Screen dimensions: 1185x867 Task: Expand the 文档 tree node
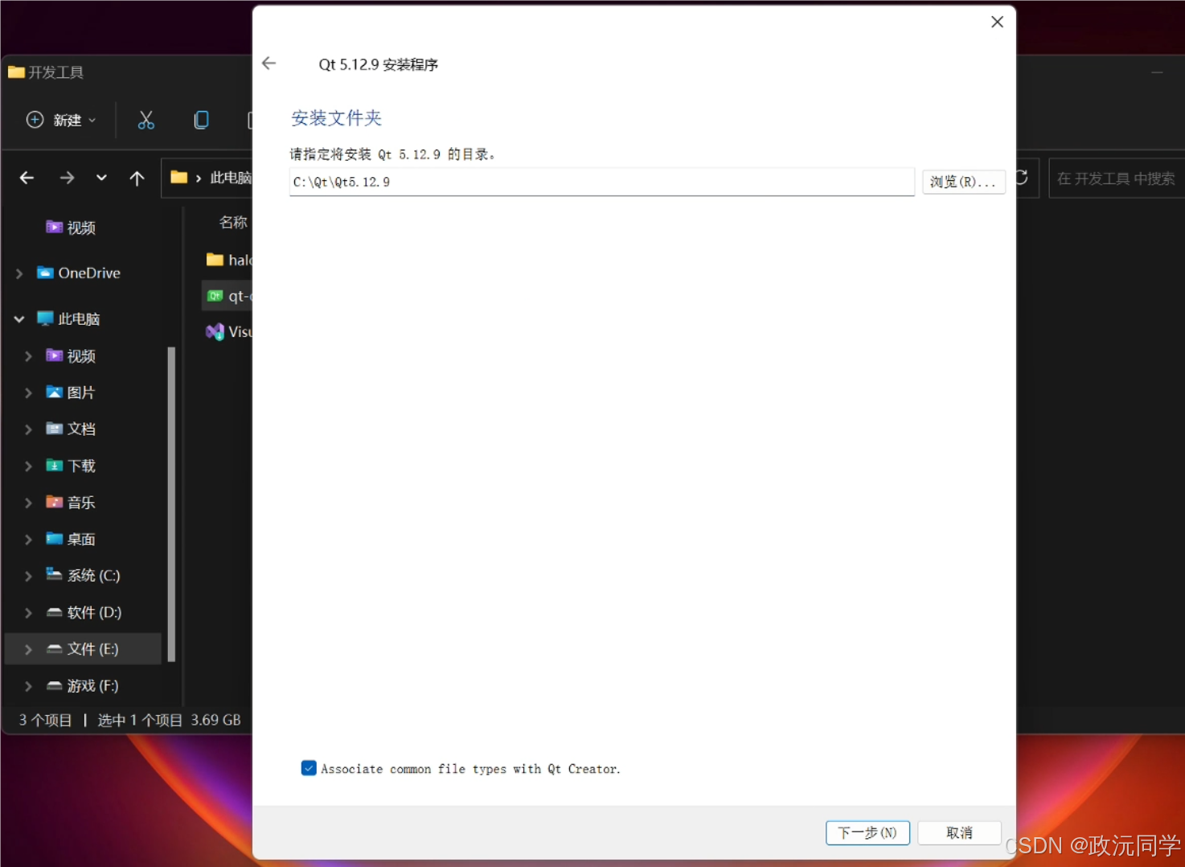click(28, 429)
